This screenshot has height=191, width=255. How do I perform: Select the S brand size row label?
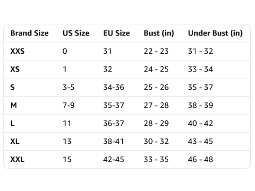pyautogui.click(x=13, y=87)
